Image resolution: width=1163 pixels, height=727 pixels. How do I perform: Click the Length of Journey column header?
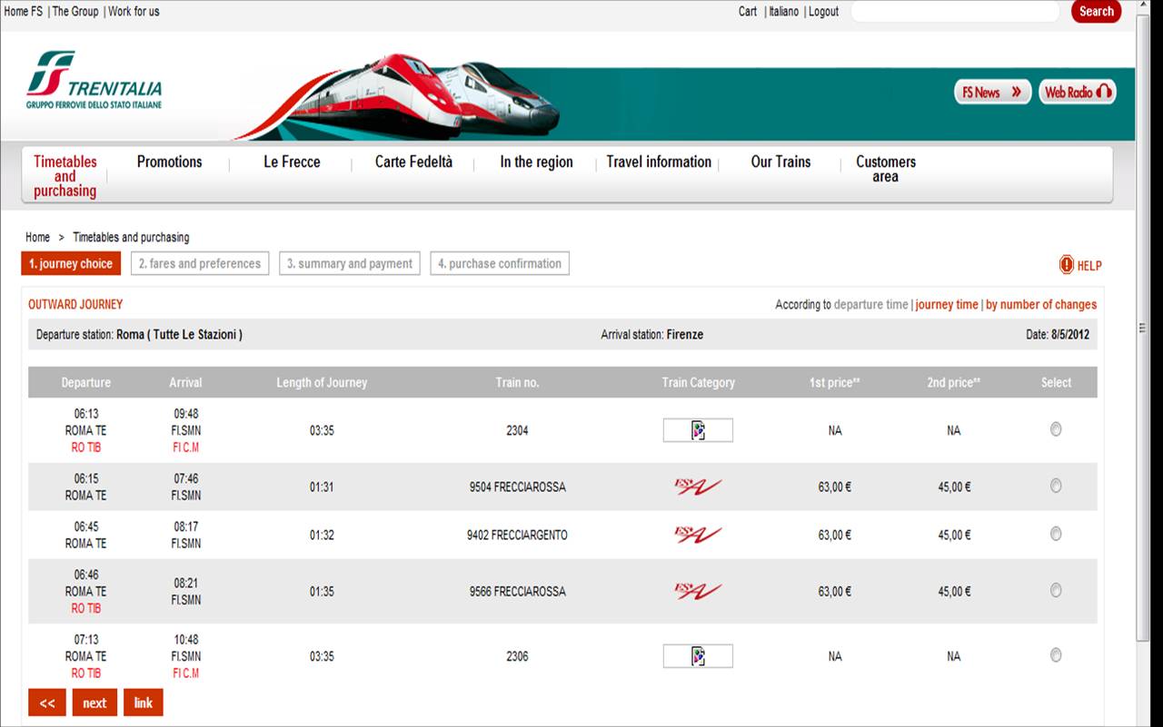[x=322, y=383]
